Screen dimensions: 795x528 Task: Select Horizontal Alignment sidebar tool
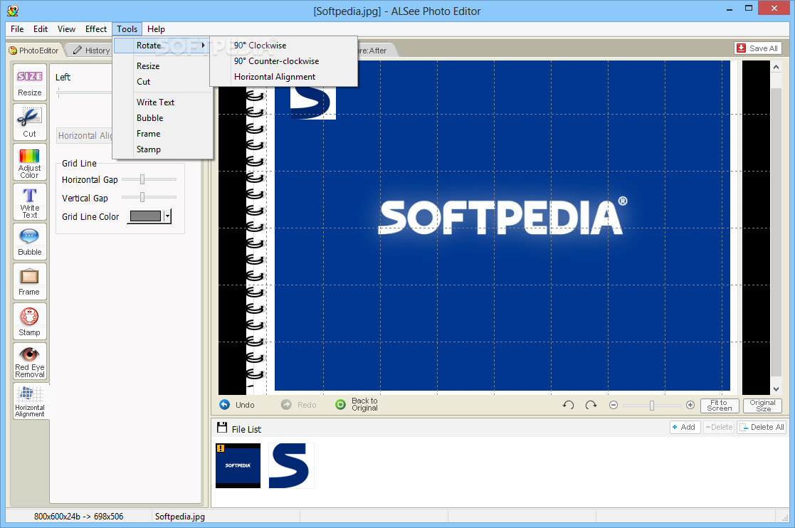30,401
